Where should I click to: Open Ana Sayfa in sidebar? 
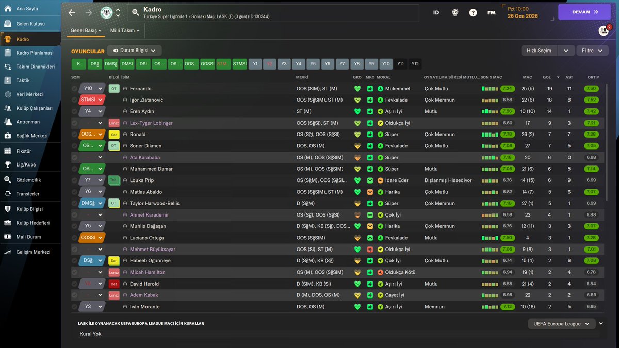pyautogui.click(x=30, y=9)
